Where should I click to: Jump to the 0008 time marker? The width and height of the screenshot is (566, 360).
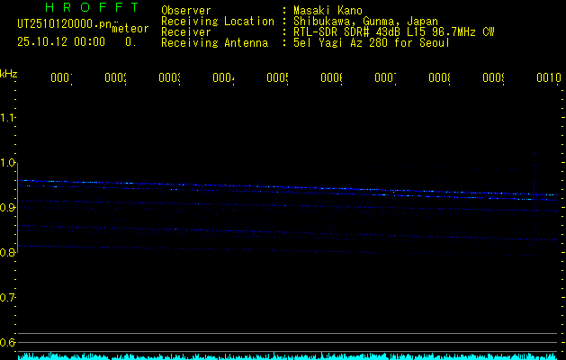pos(439,78)
